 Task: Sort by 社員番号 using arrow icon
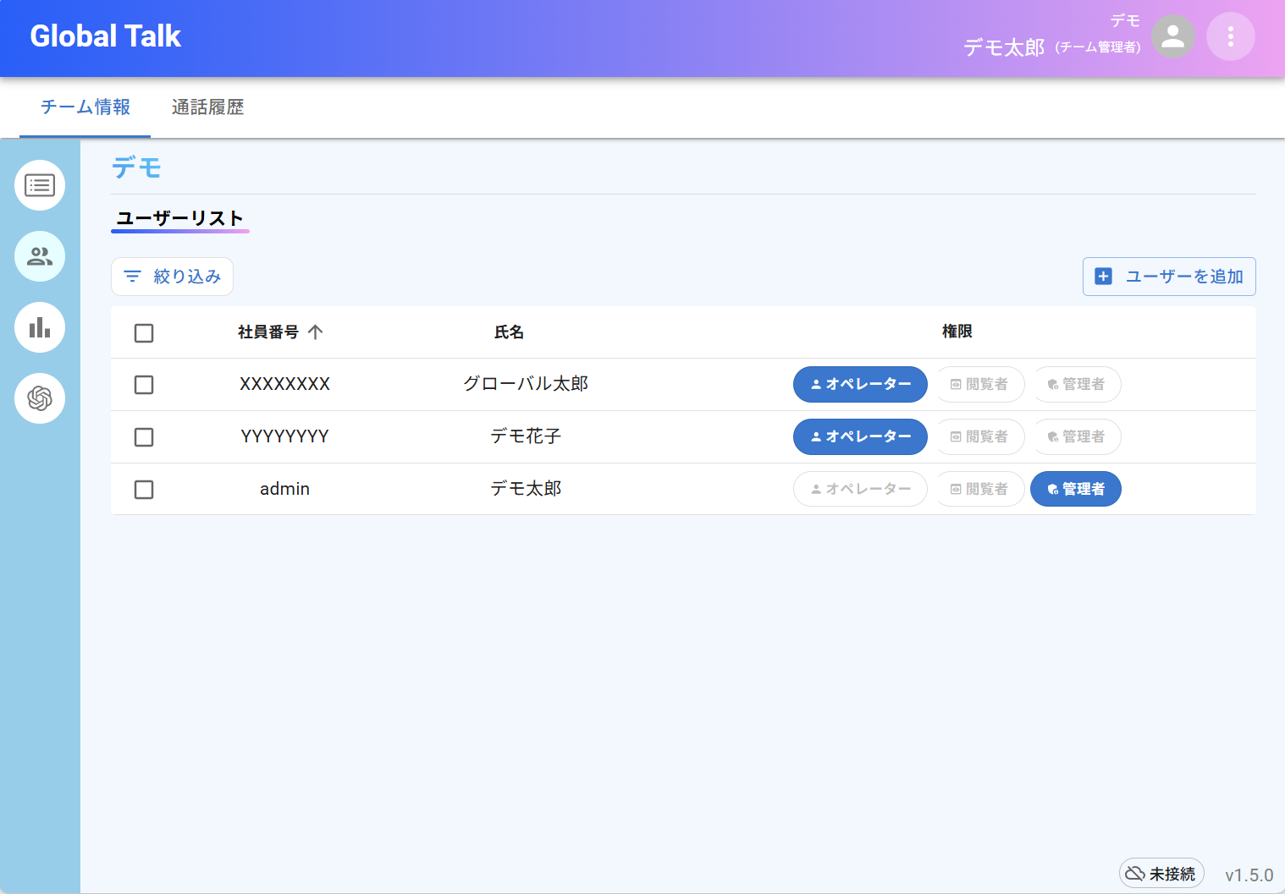click(x=316, y=332)
